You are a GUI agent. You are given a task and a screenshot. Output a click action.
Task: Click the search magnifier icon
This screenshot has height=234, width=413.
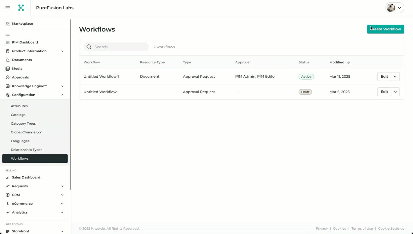click(89, 47)
